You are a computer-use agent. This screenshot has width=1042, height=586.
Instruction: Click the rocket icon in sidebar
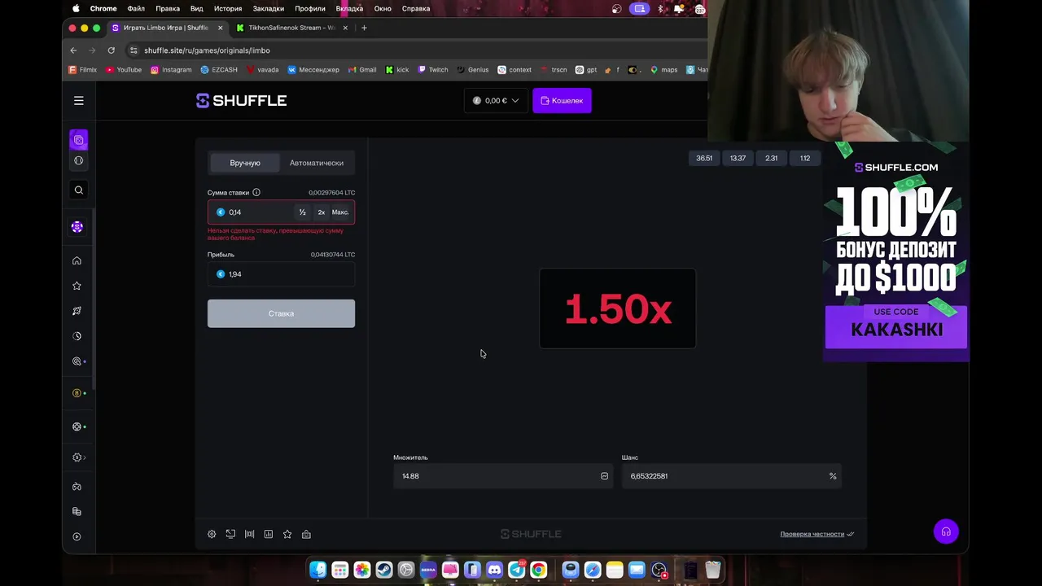(77, 311)
